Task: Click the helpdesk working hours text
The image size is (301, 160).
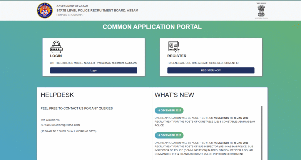Action: tap(68, 131)
